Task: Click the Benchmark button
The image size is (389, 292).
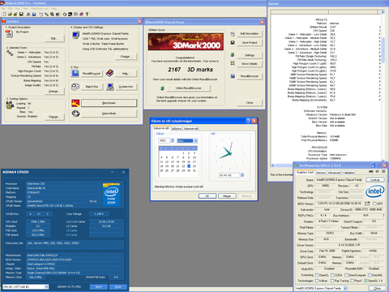Action: [x=109, y=103]
